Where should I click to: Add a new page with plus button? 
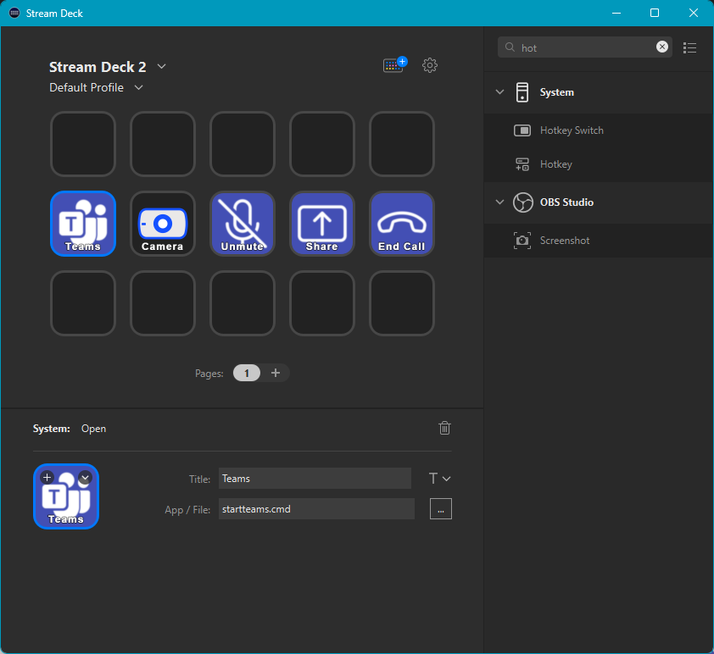[x=275, y=373]
